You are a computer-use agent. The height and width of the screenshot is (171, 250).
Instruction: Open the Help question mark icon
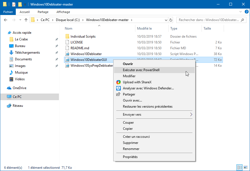coord(246,12)
